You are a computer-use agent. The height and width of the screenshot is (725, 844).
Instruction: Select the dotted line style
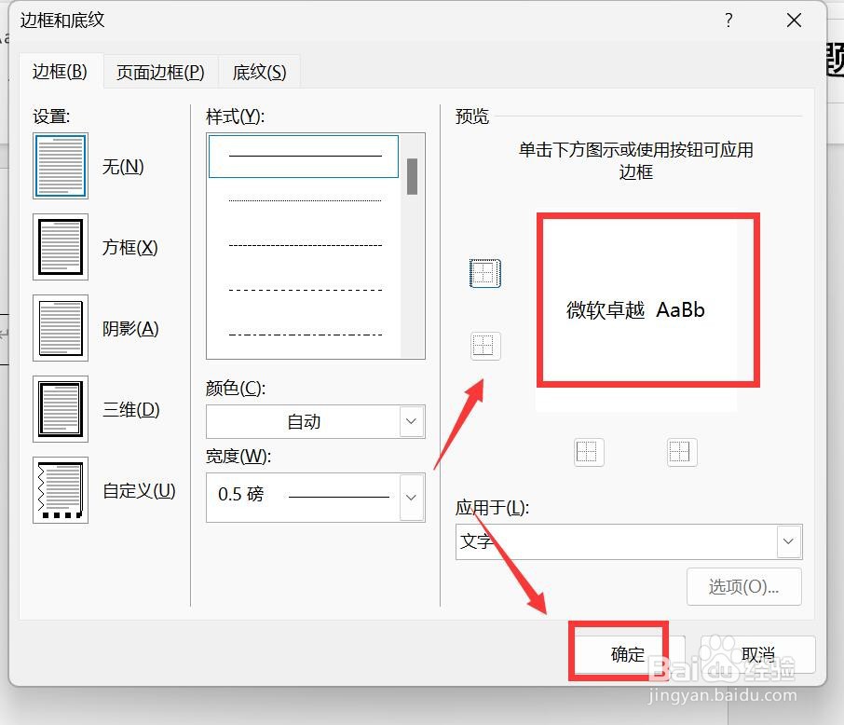coord(303,198)
